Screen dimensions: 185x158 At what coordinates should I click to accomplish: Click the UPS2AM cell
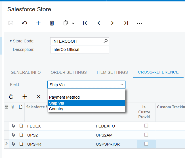click(x=115, y=135)
